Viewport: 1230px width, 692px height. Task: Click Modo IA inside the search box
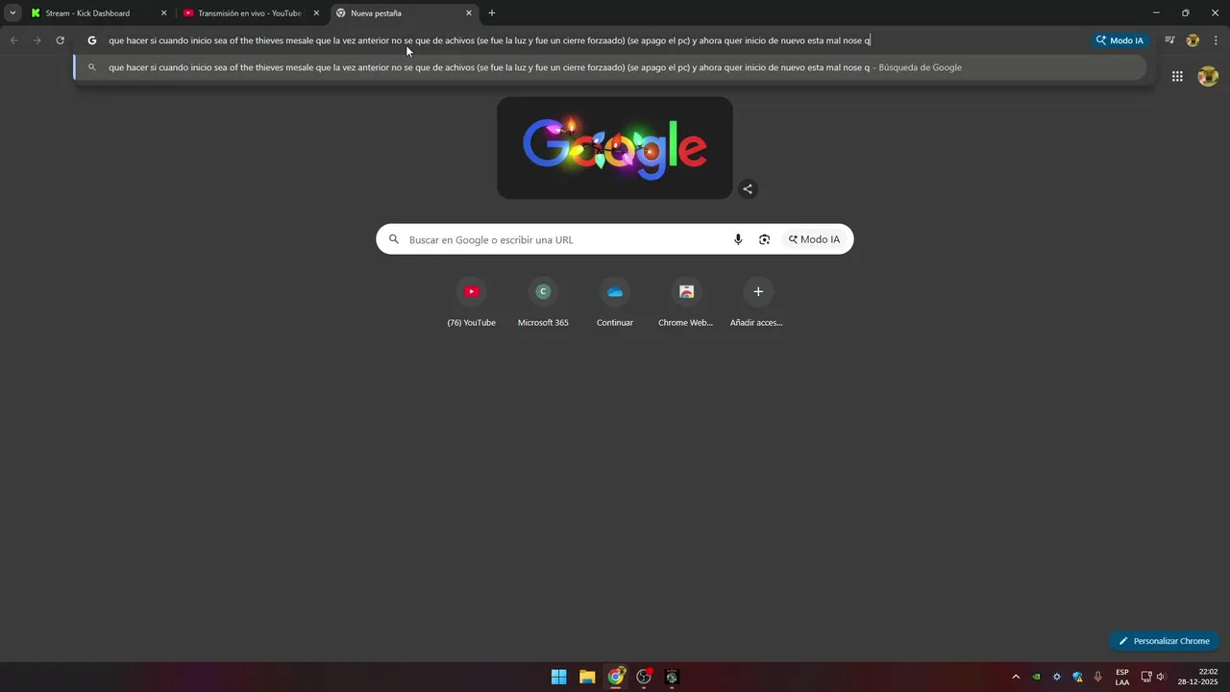coord(814,239)
